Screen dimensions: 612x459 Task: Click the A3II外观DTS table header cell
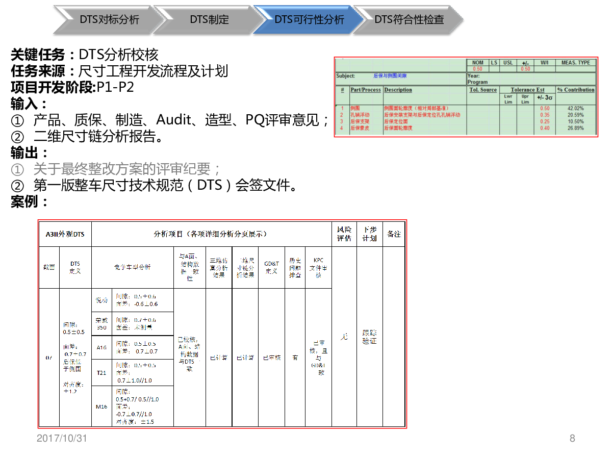pyautogui.click(x=65, y=234)
